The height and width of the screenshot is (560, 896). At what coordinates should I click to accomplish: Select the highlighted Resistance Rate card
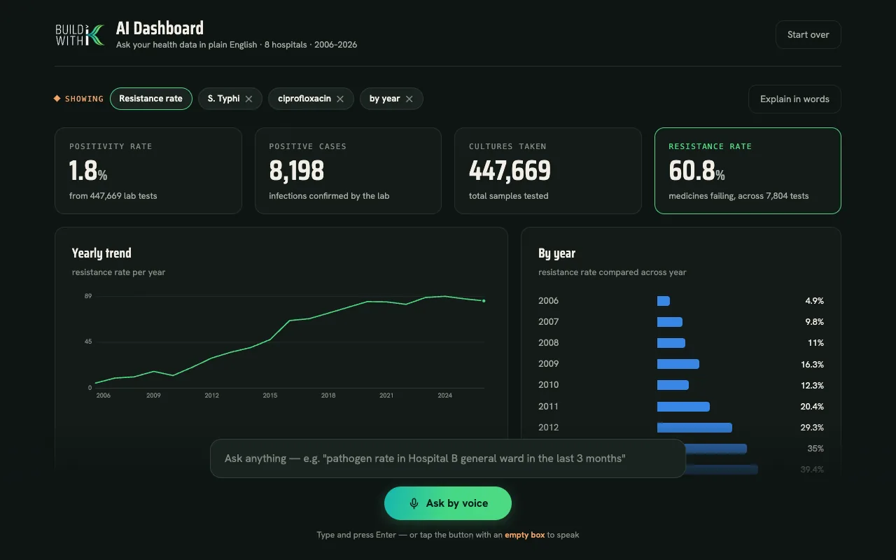pos(748,171)
